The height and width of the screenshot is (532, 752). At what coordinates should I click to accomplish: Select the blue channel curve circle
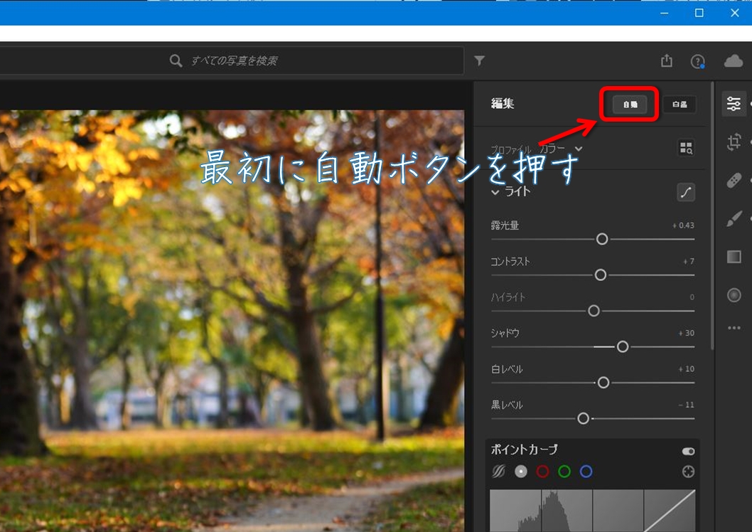[586, 472]
